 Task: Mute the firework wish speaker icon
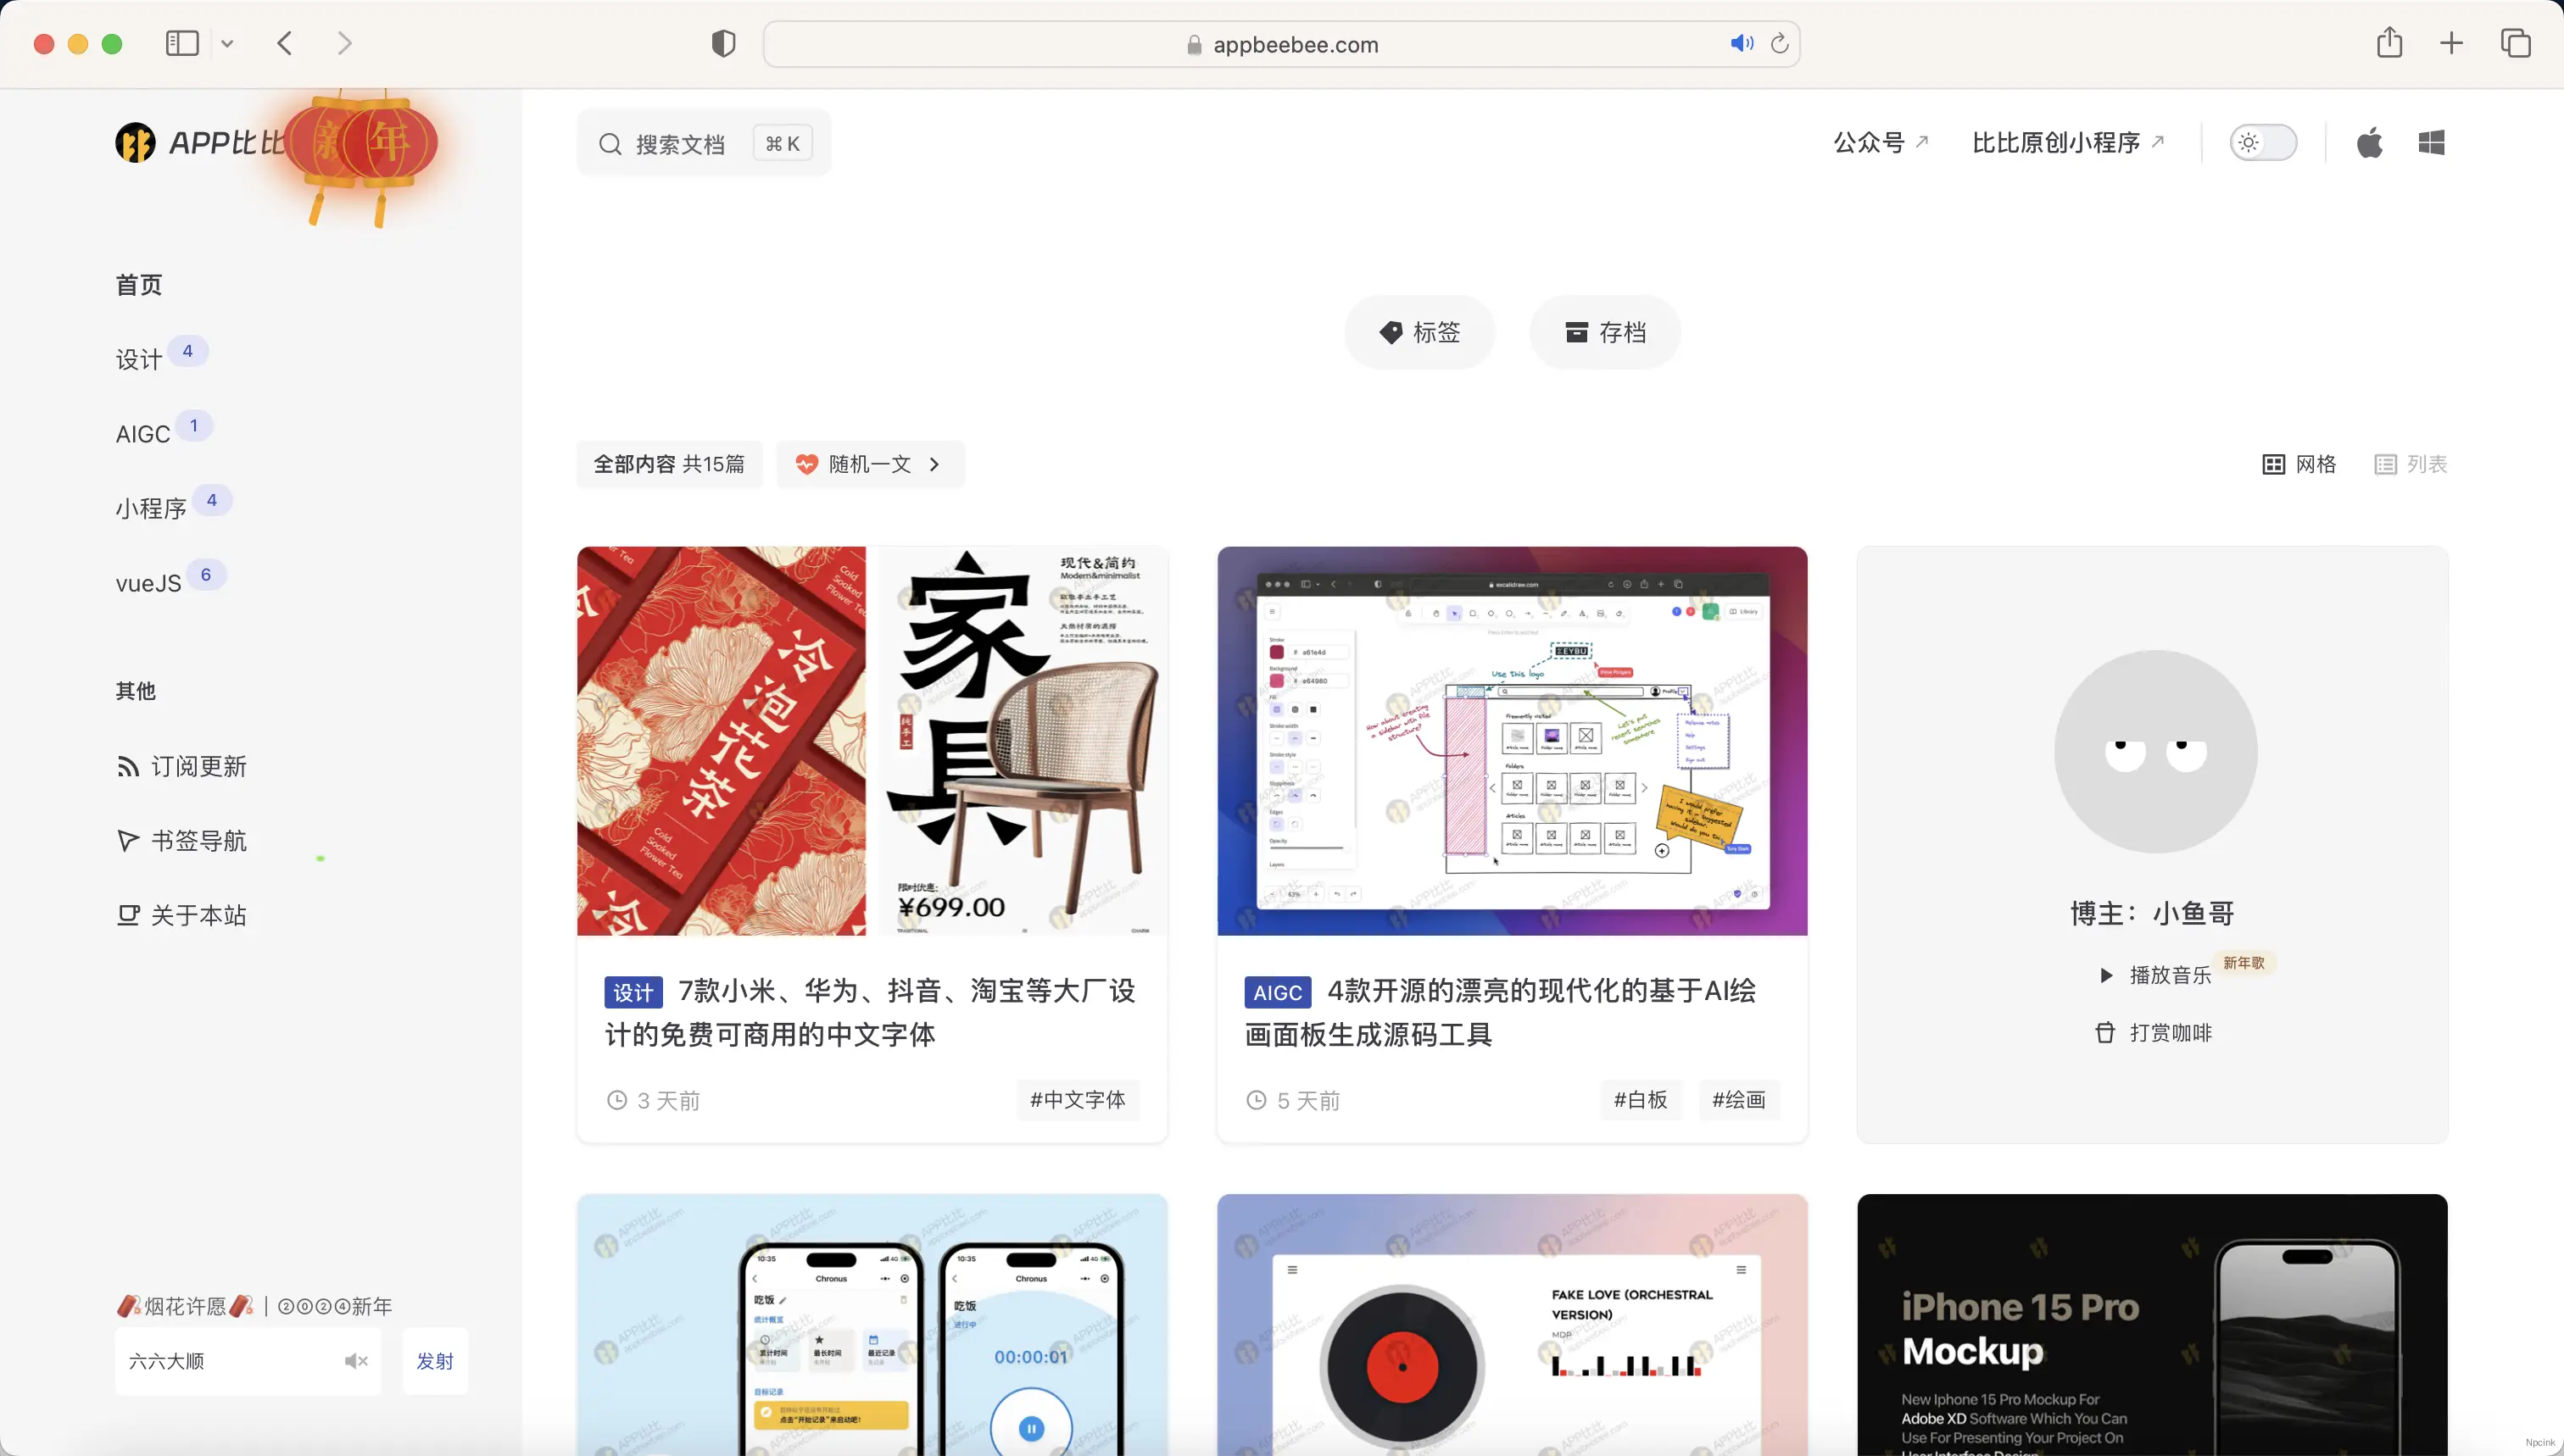pyautogui.click(x=356, y=1360)
